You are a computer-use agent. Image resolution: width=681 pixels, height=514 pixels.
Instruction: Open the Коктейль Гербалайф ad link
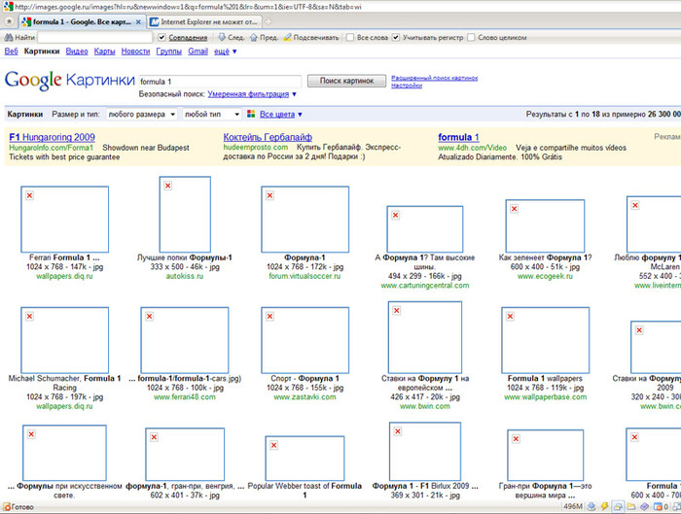click(x=268, y=137)
